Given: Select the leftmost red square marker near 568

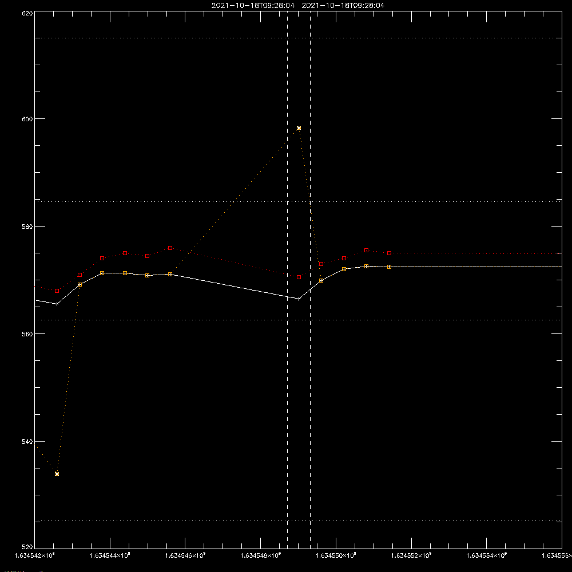Looking at the screenshot, I should [57, 291].
